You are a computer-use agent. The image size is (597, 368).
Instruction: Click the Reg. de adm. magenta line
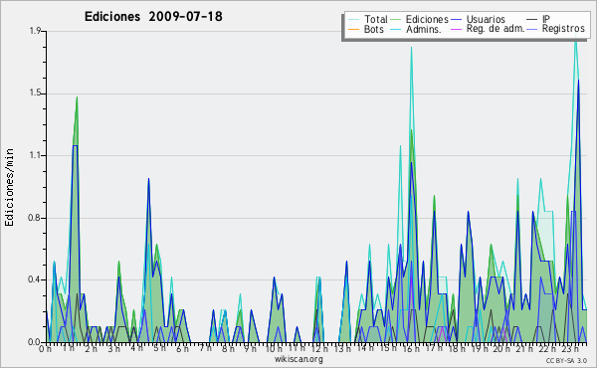click(456, 29)
